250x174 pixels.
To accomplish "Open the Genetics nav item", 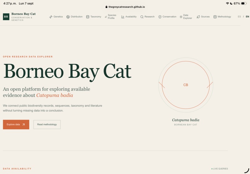I will [56, 16].
